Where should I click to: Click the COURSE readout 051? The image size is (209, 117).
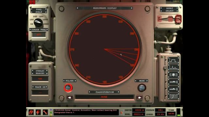[x=160, y=110]
